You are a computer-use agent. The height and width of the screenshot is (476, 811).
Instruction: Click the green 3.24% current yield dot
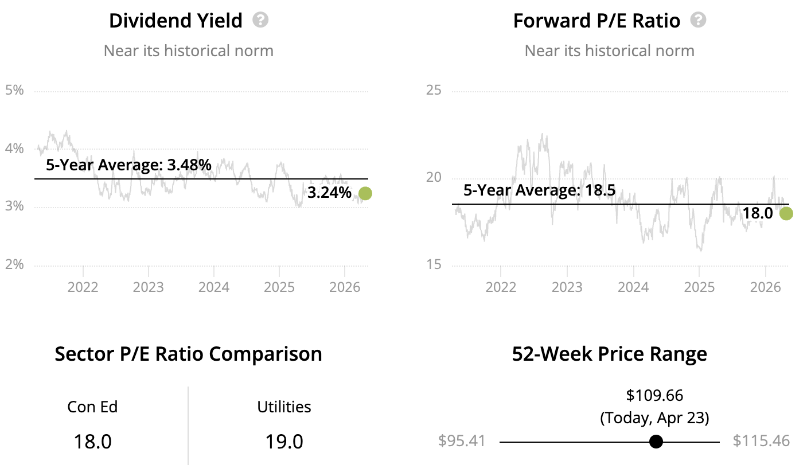click(365, 193)
